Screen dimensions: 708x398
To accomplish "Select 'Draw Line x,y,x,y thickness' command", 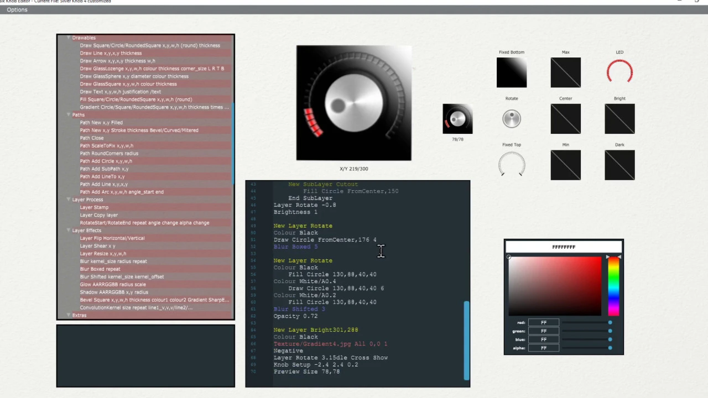I will [111, 53].
